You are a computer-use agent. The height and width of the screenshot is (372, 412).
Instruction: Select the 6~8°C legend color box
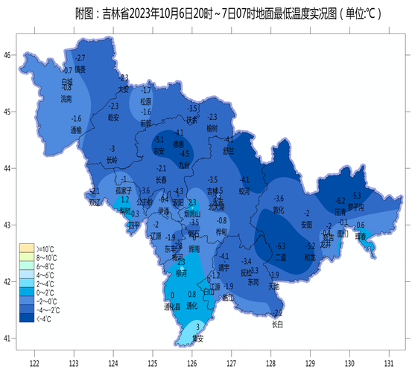coord(27,266)
